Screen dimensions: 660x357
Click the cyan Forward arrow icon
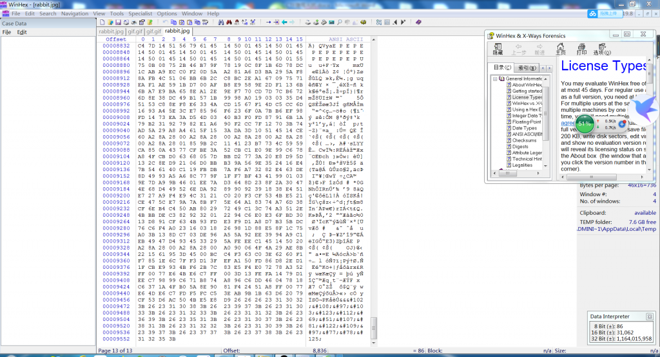click(x=292, y=22)
